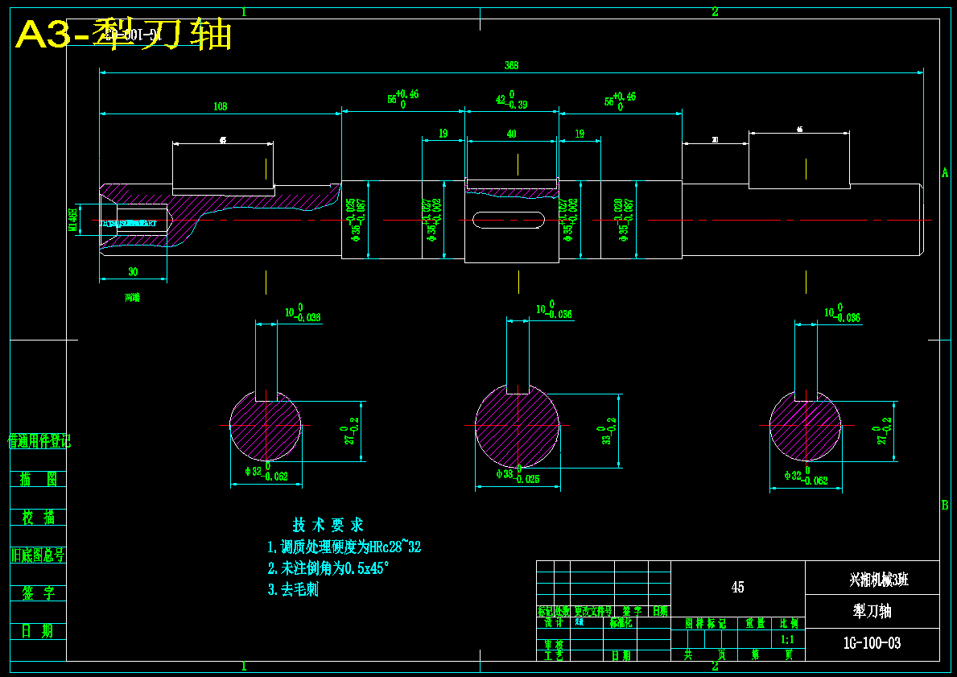Select the '旧底图总号' margin label
This screenshot has width=957, height=677.
point(38,555)
